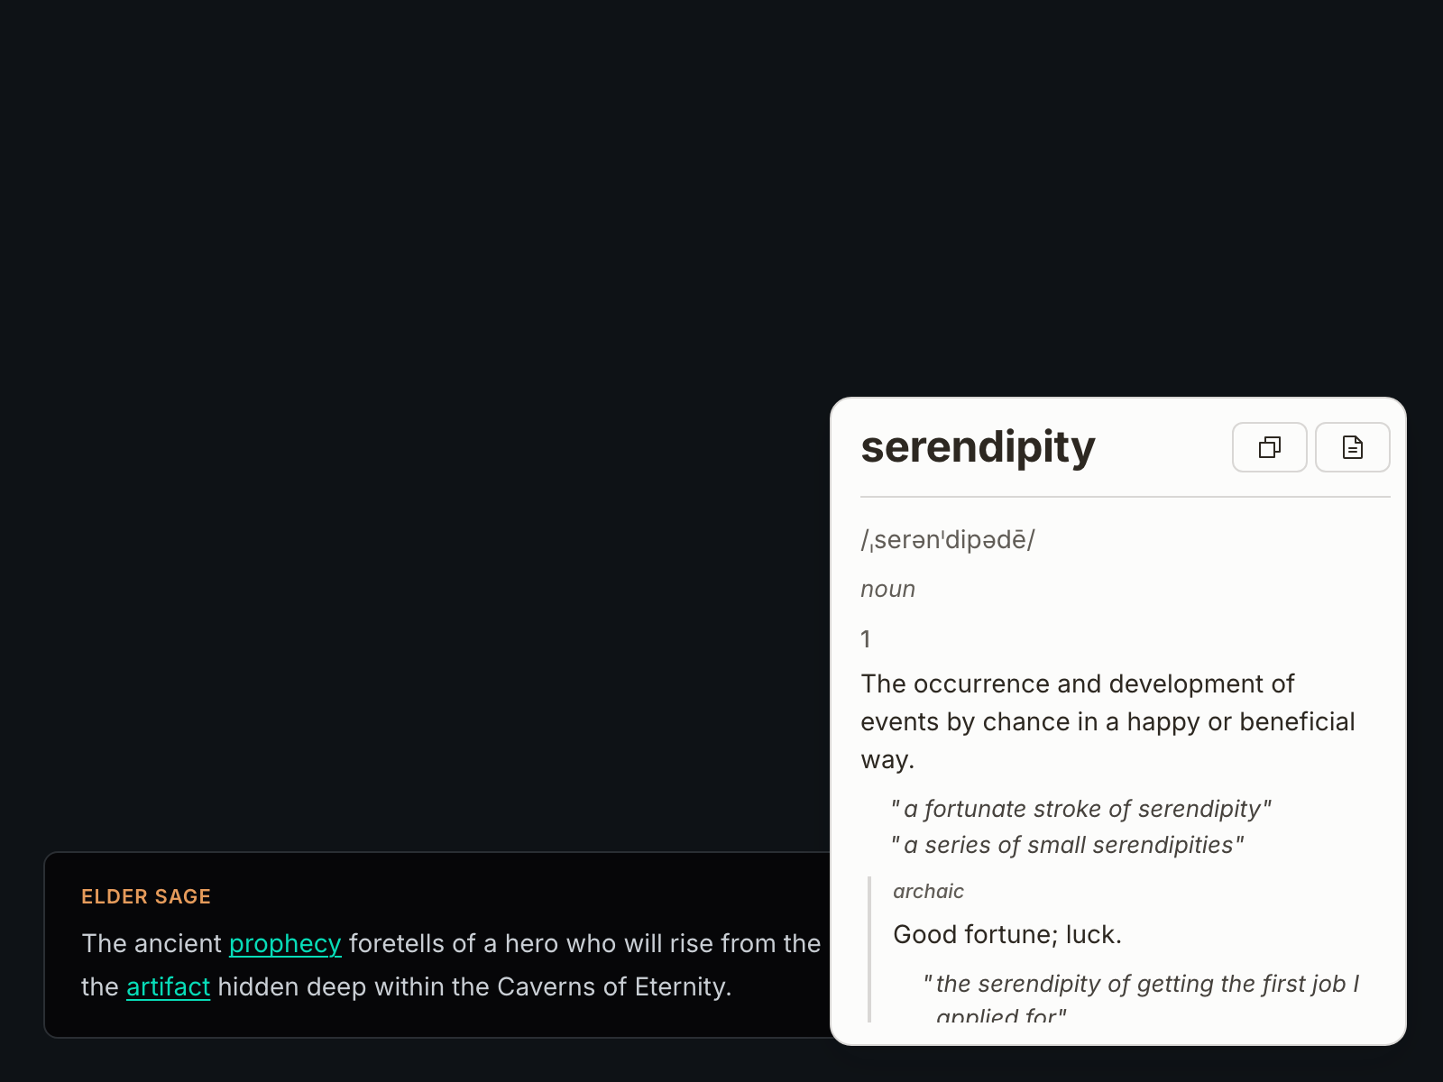This screenshot has width=1443, height=1082.
Task: Click the example 'a fortunate stroke of serendipity'
Action: click(x=1081, y=809)
